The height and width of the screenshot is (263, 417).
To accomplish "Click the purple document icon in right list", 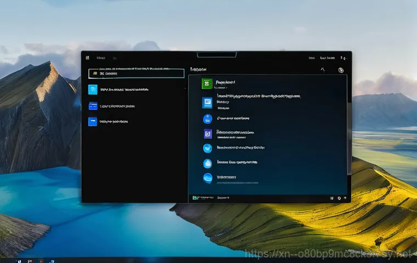I will point(207,133).
